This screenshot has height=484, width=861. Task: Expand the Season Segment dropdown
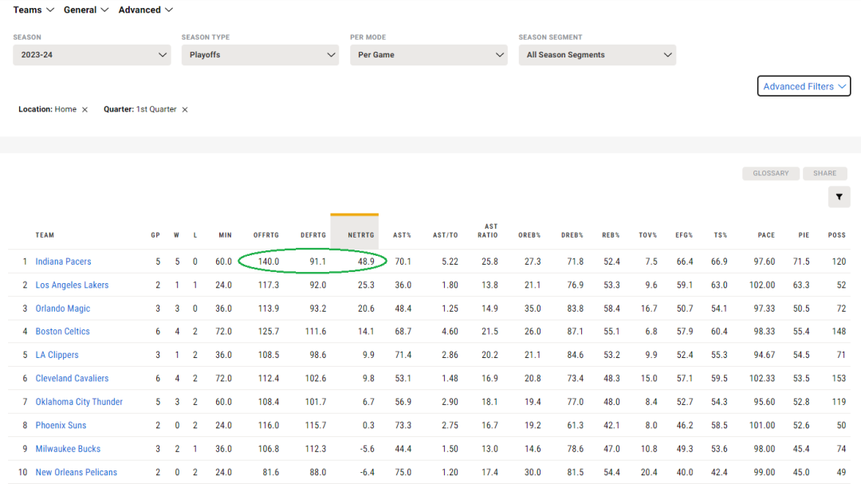(x=597, y=55)
